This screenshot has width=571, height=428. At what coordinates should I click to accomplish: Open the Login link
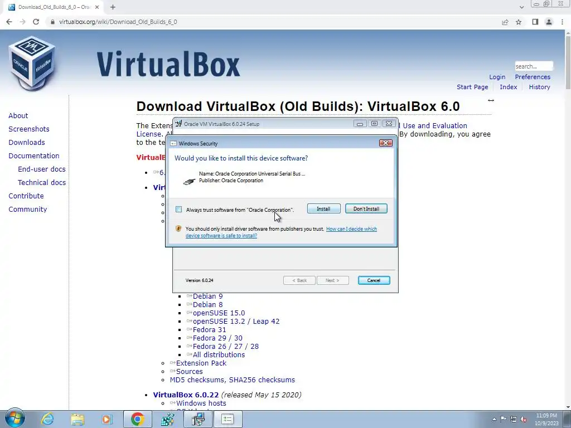(497, 77)
